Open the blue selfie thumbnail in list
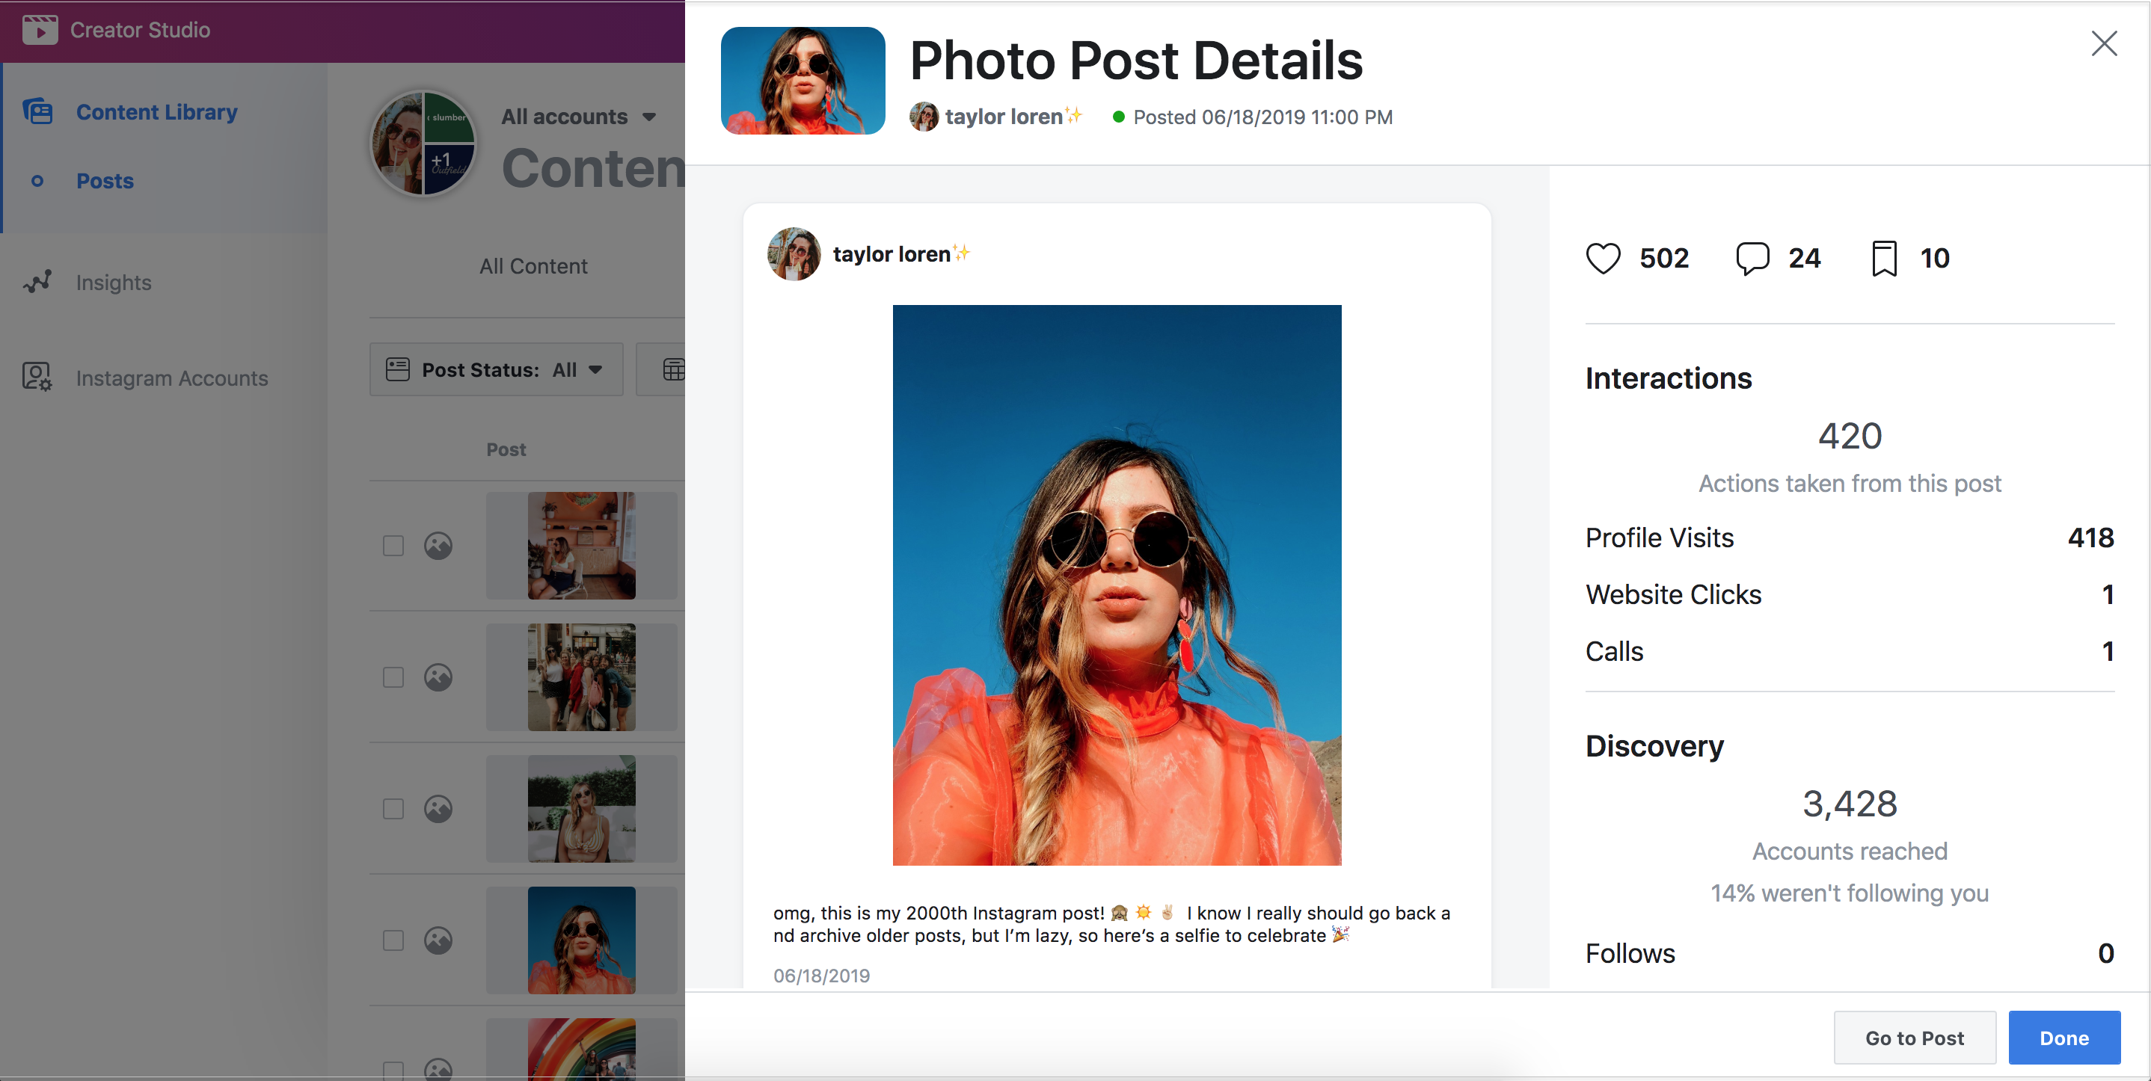This screenshot has width=2151, height=1081. tap(581, 940)
